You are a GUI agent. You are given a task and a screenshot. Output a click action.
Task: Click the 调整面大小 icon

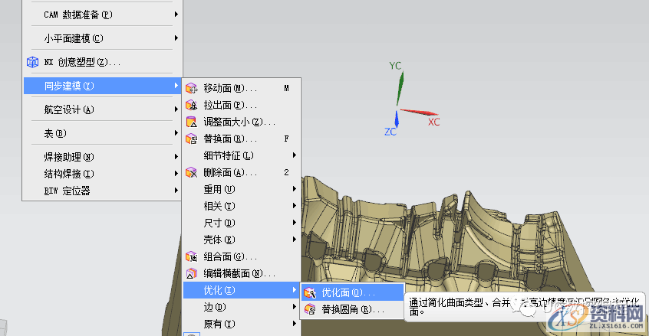point(191,122)
